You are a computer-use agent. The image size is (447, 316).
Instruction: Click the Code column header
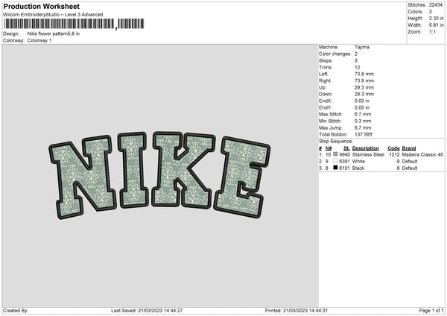click(393, 148)
